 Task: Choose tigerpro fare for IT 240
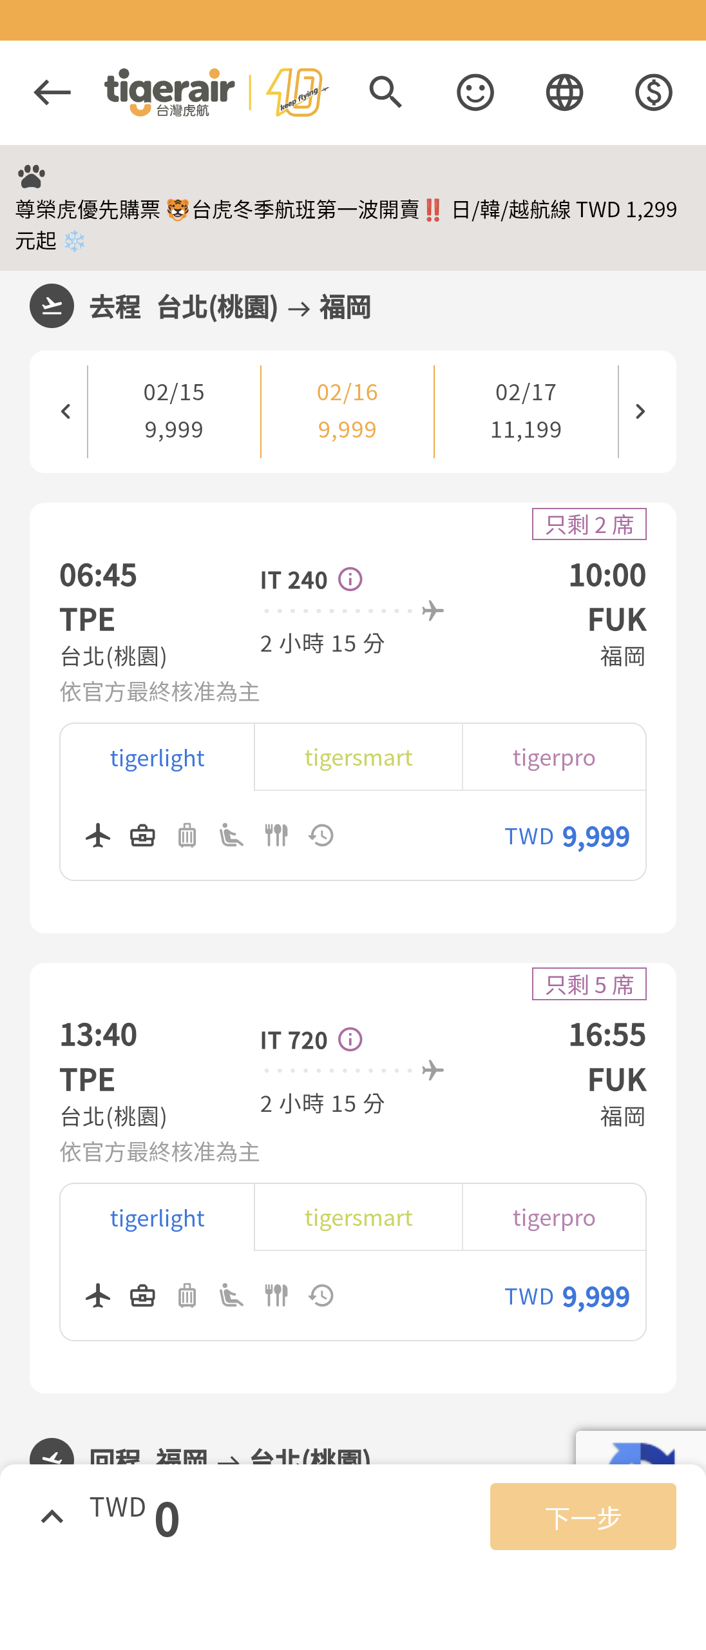click(x=554, y=757)
